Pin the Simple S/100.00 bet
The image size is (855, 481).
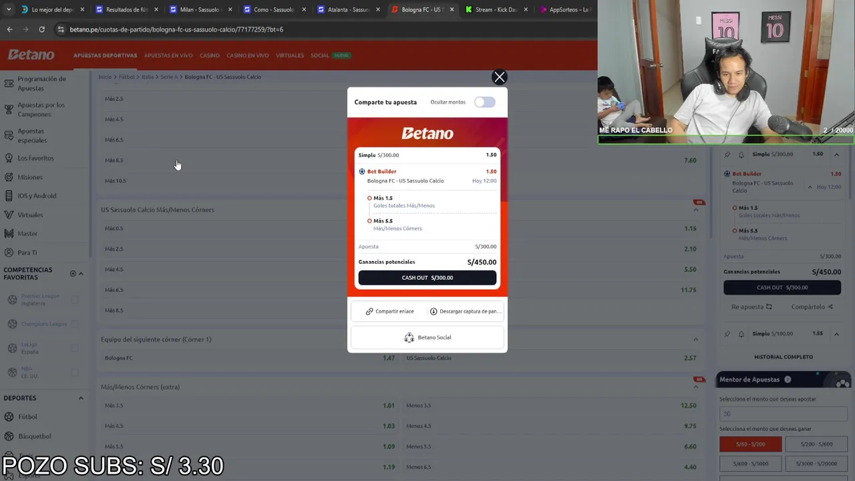point(727,333)
